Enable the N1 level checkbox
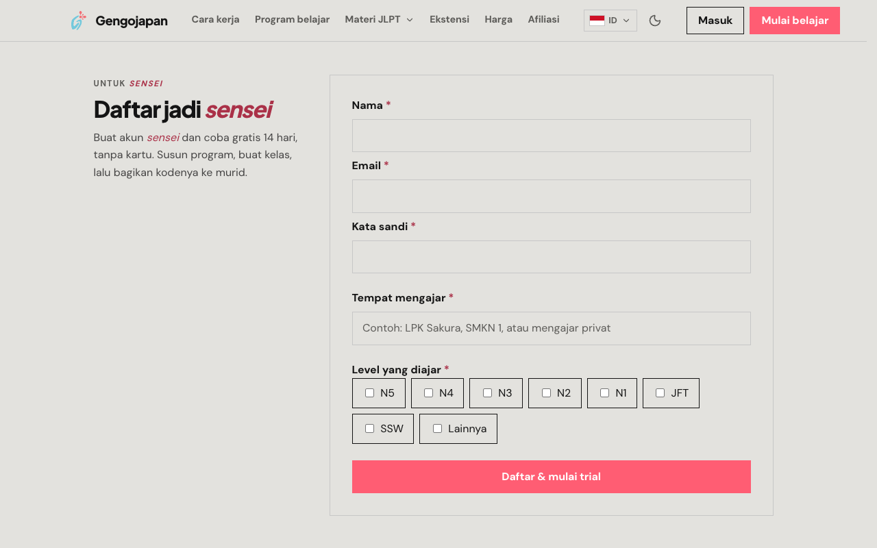 (605, 393)
